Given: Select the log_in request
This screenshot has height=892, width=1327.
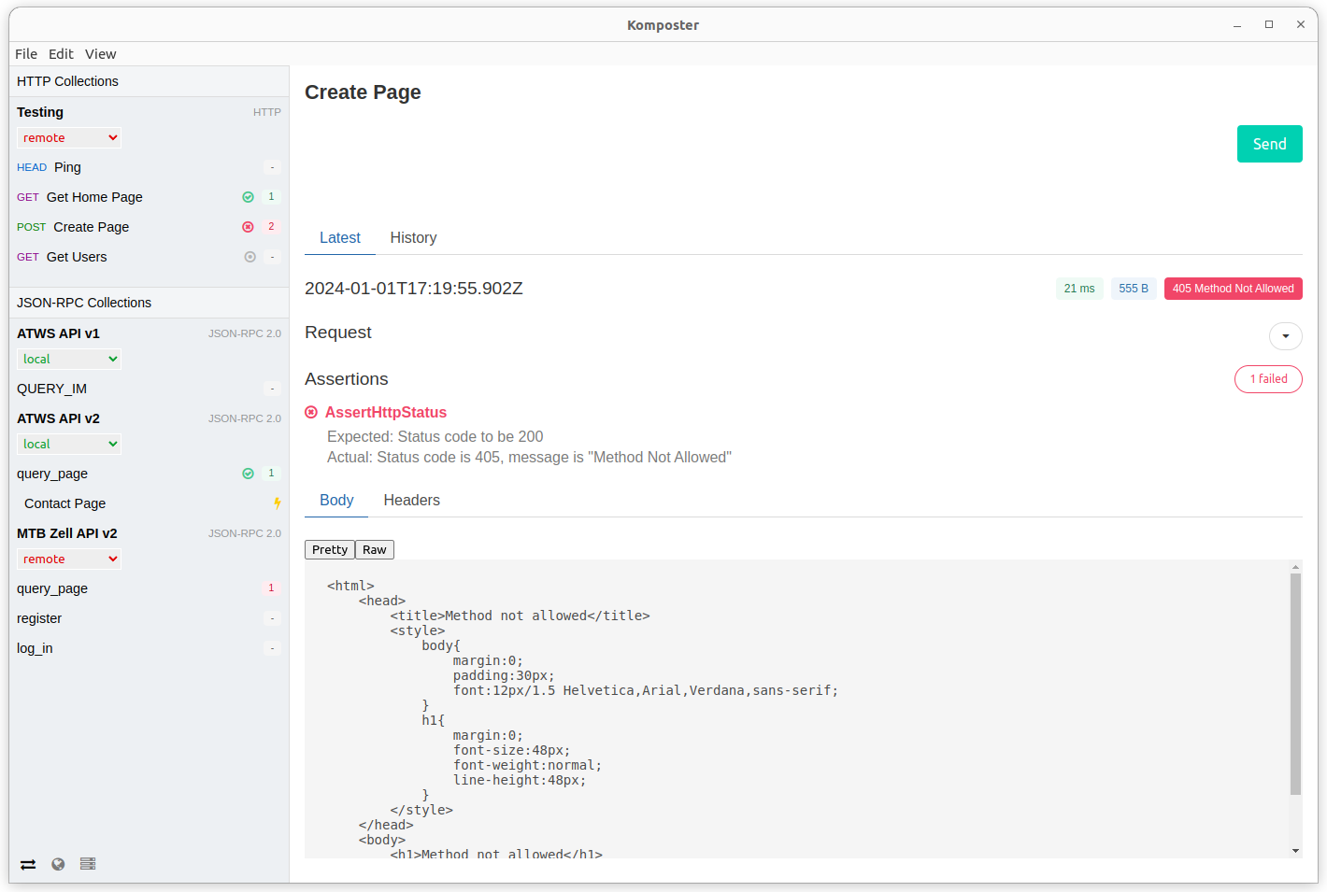Looking at the screenshot, I should (149, 648).
